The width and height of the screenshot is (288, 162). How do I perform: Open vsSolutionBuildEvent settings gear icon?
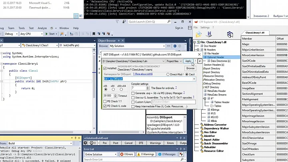86,143
